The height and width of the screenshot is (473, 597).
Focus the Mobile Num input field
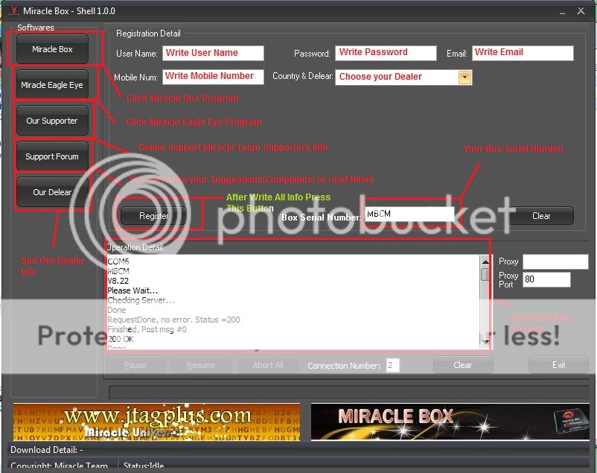[x=213, y=77]
